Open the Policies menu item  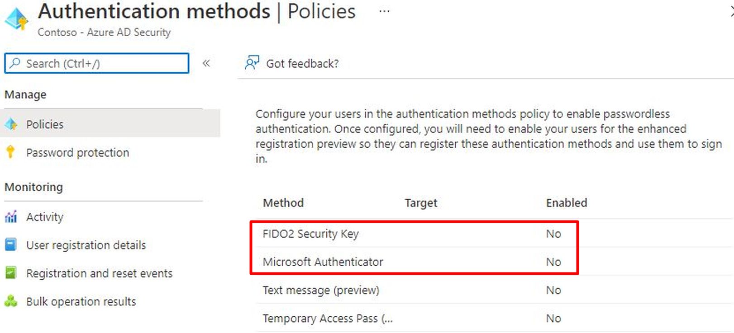click(45, 124)
